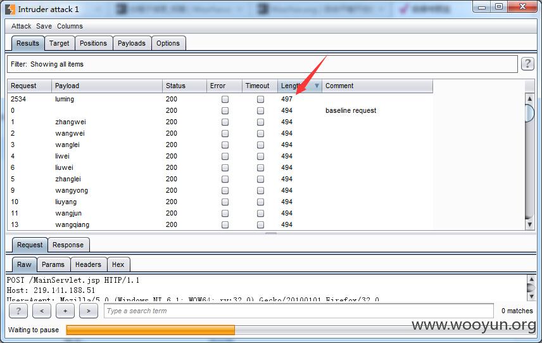Focus the search term input field
This screenshot has height=343, width=542.
(299, 311)
